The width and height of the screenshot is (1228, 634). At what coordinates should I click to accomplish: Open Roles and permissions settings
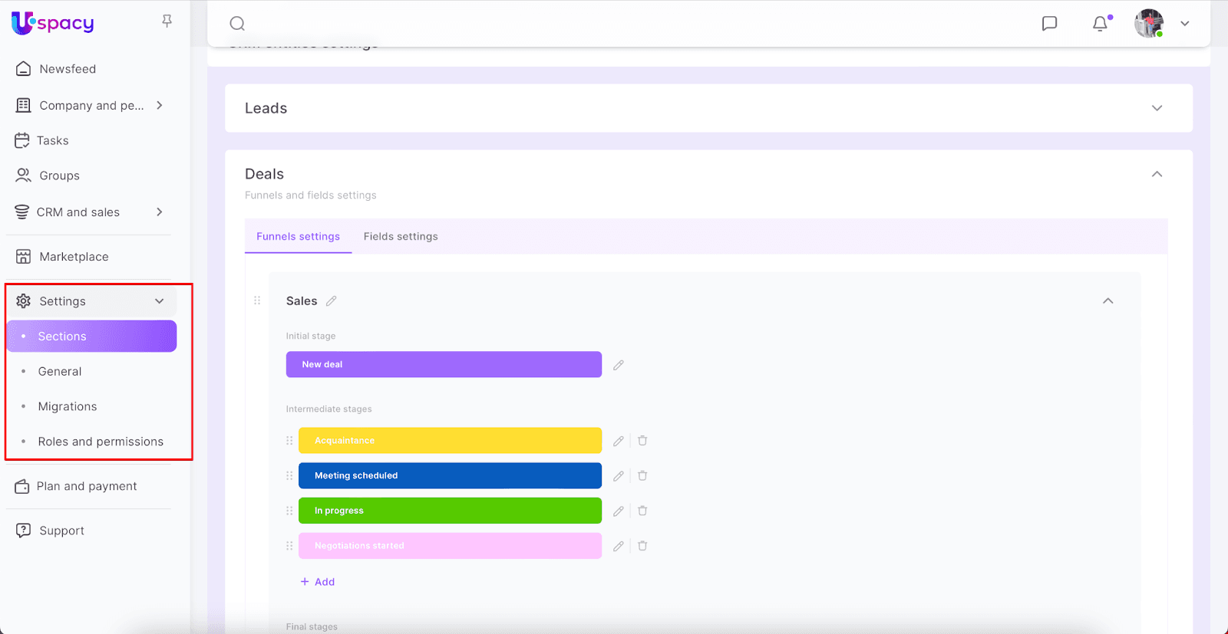pyautogui.click(x=101, y=442)
